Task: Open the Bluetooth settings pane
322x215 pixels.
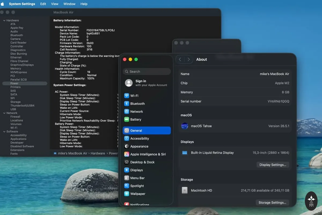Action: (x=147, y=104)
